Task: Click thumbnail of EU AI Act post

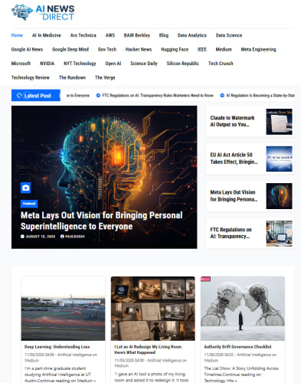Action: click(x=279, y=159)
